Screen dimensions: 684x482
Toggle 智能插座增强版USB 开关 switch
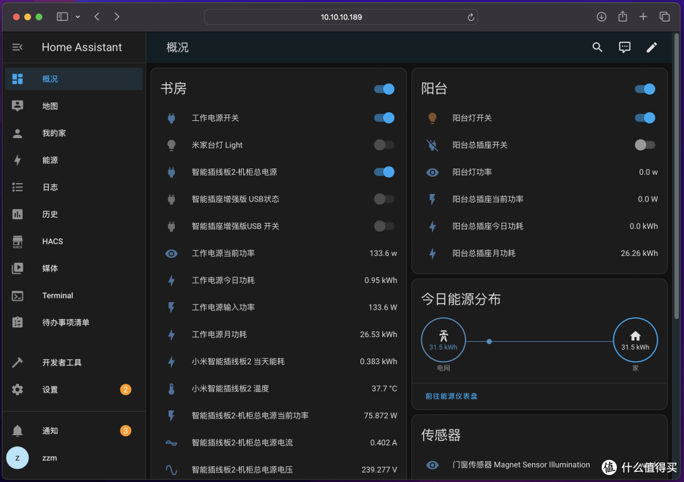(384, 226)
